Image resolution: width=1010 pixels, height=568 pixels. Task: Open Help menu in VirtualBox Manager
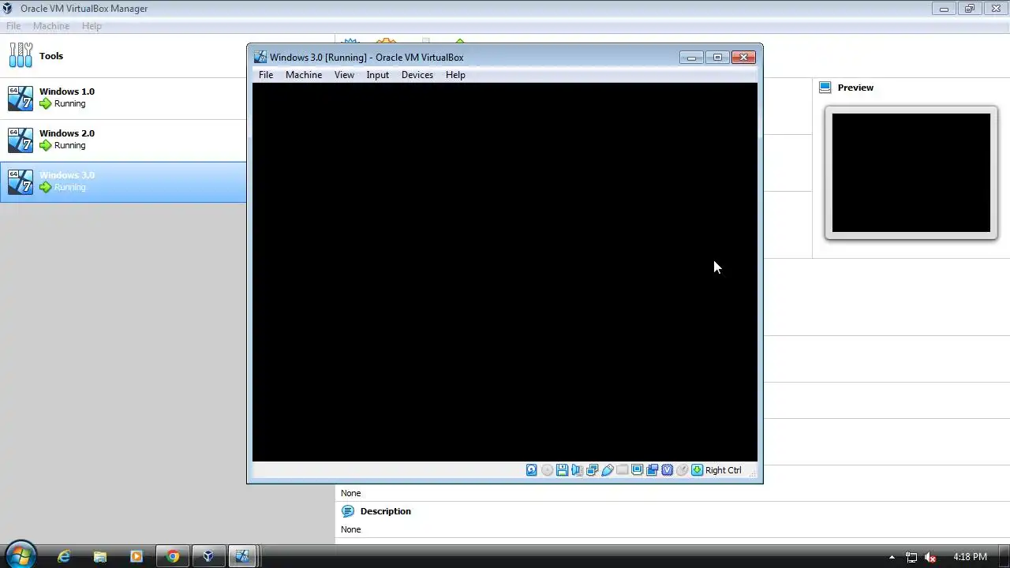92,26
